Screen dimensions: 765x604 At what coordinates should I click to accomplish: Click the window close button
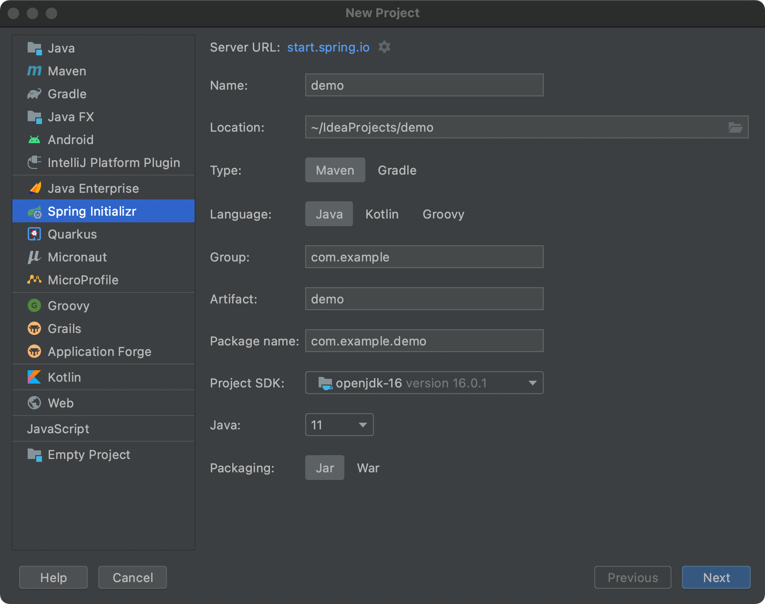[x=13, y=13]
